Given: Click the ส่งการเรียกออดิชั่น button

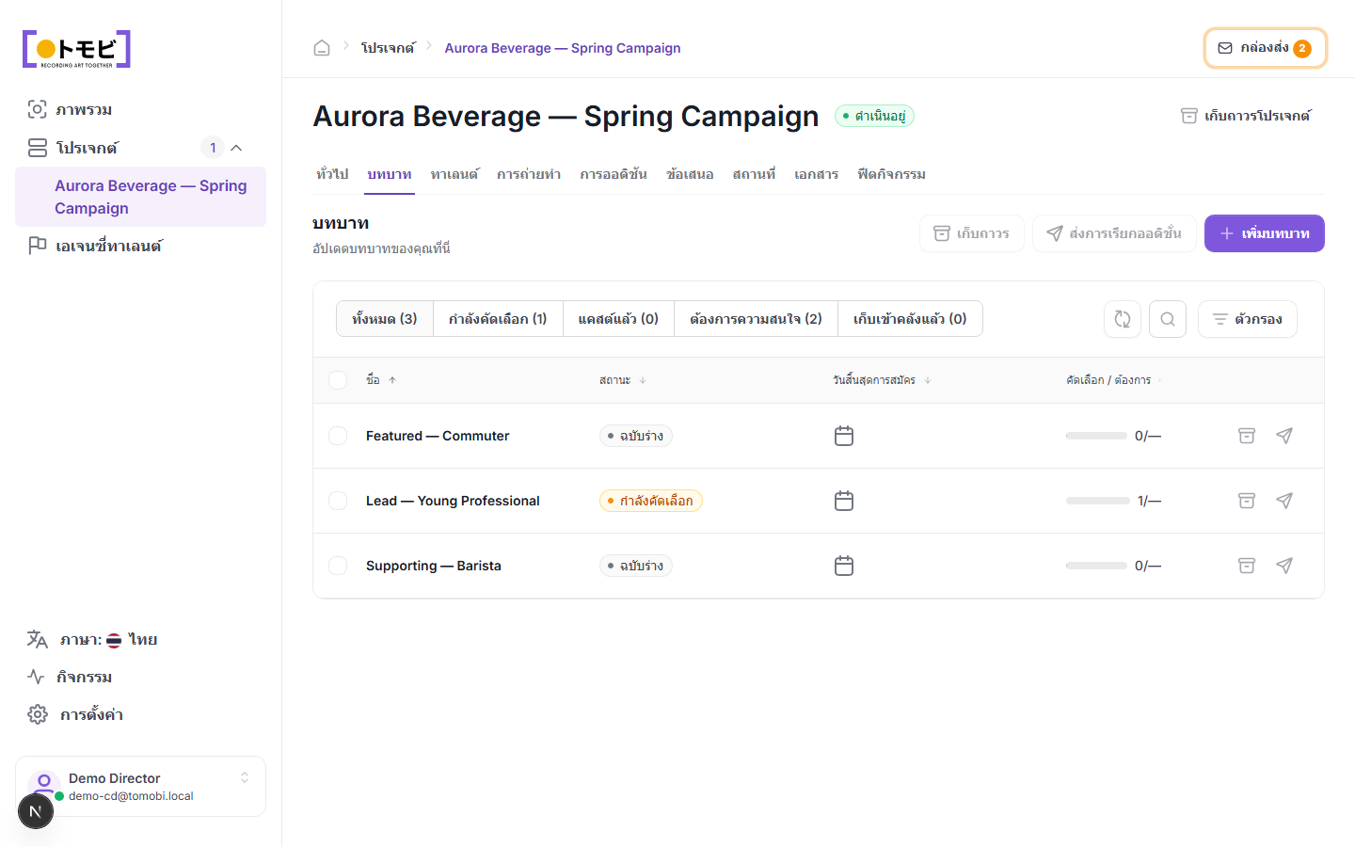Looking at the screenshot, I should 1114,233.
